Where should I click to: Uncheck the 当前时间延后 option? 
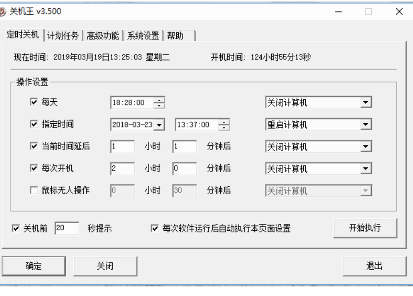(34, 146)
